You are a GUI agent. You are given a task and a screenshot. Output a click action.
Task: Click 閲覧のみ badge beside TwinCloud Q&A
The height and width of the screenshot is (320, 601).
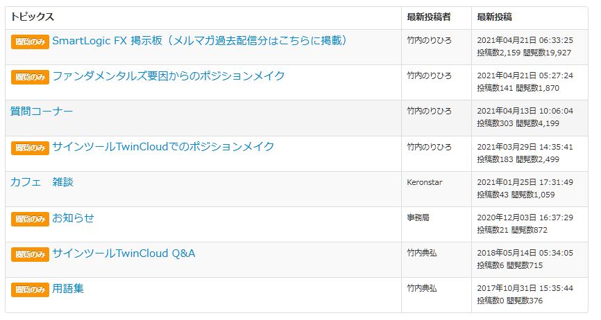(31, 255)
